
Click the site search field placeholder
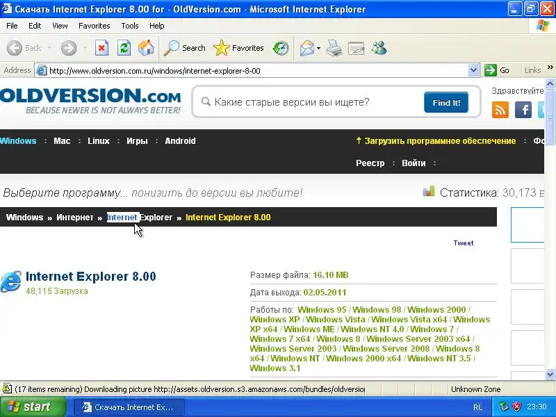click(x=292, y=102)
